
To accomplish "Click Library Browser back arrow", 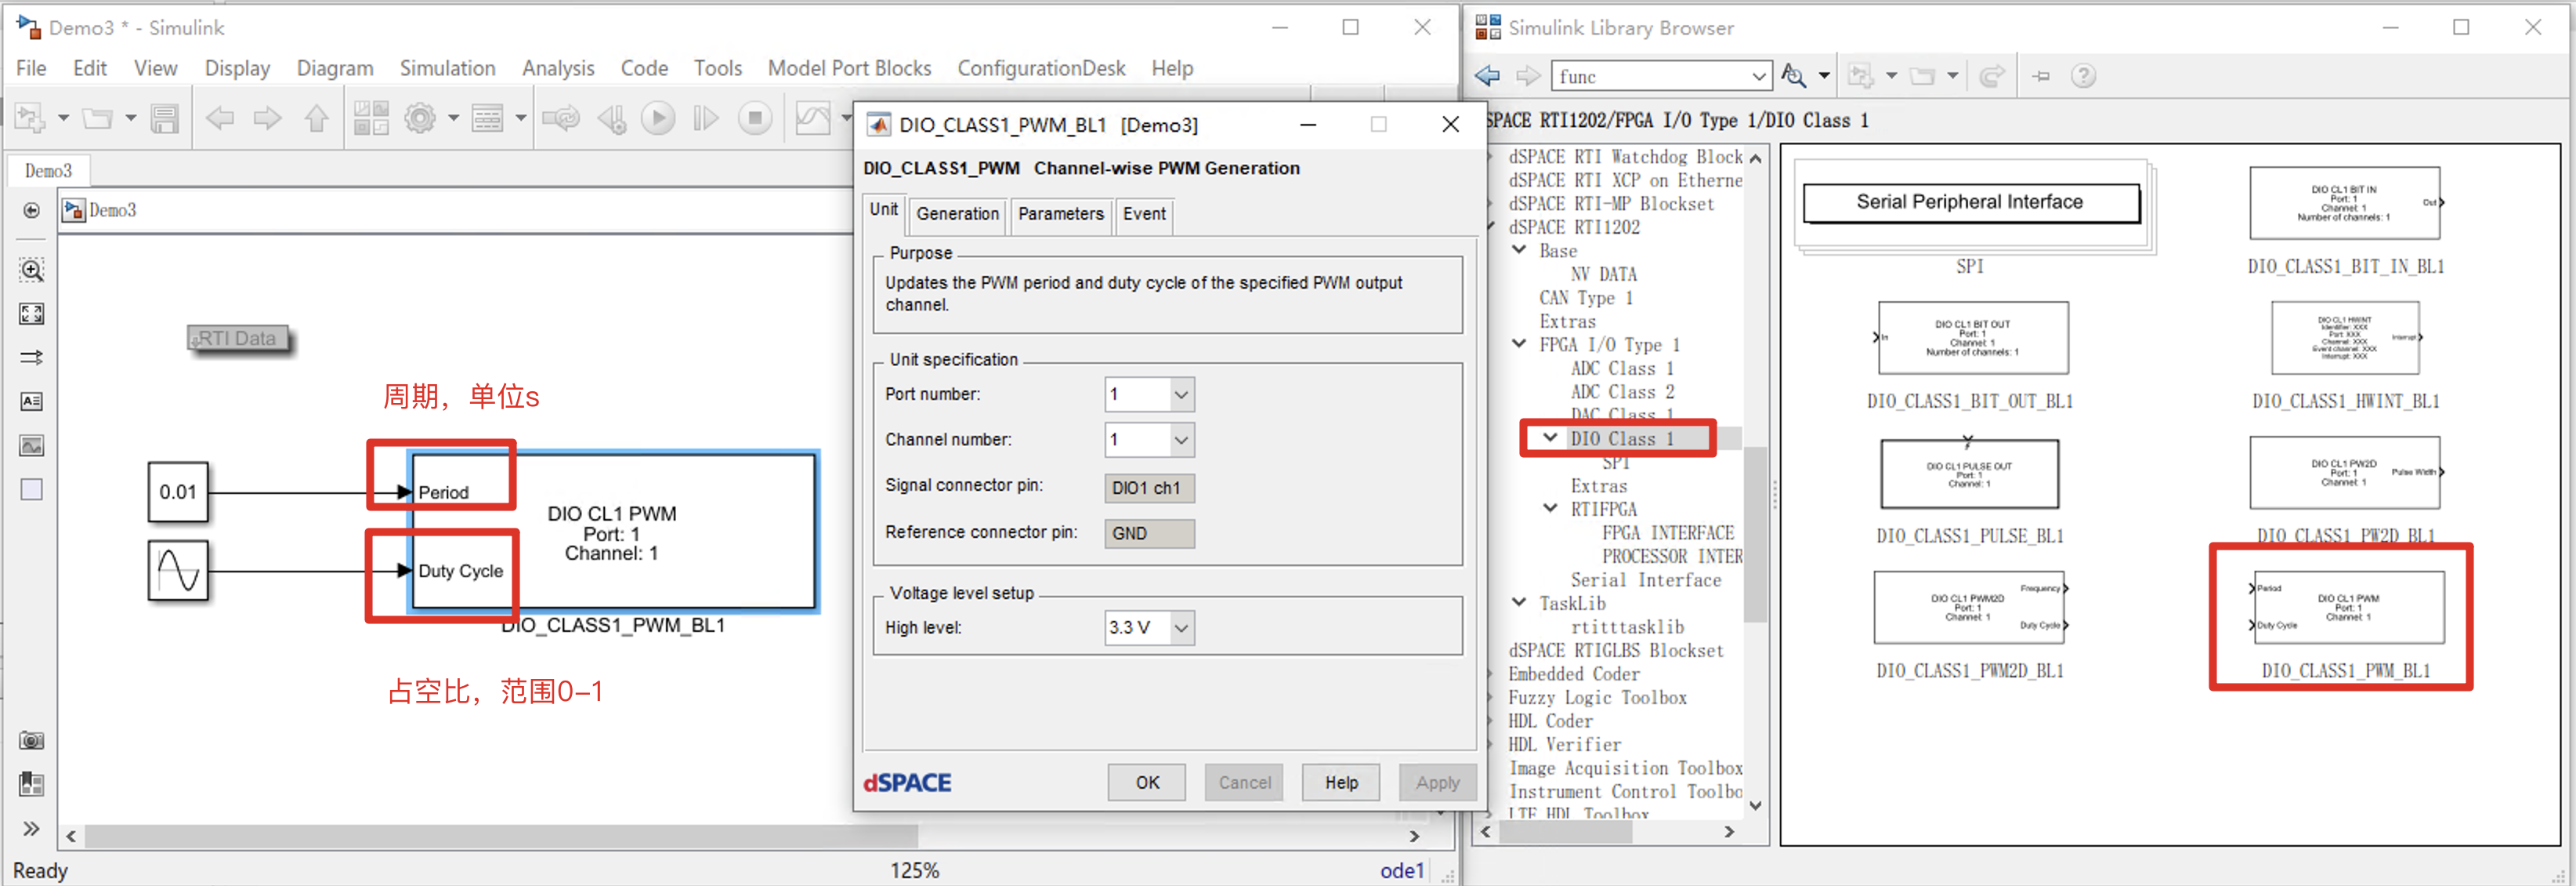I will [x=1488, y=76].
